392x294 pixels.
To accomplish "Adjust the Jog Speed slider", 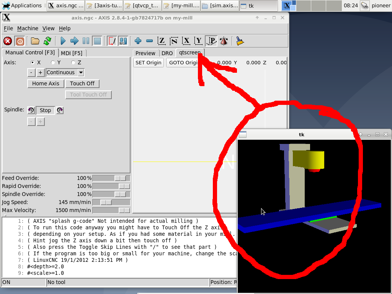I will click(106, 202).
